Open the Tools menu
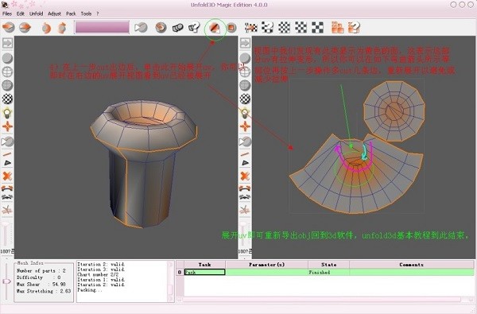 86,14
